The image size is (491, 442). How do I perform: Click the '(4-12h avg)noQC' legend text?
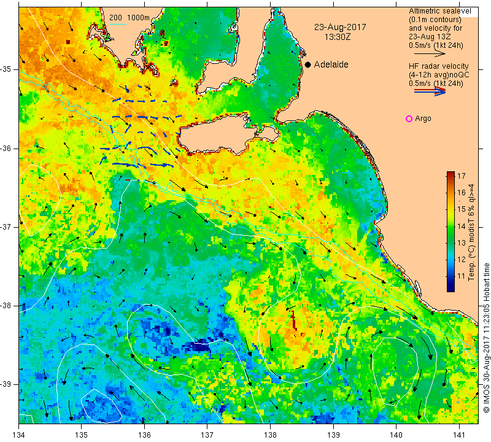439,75
